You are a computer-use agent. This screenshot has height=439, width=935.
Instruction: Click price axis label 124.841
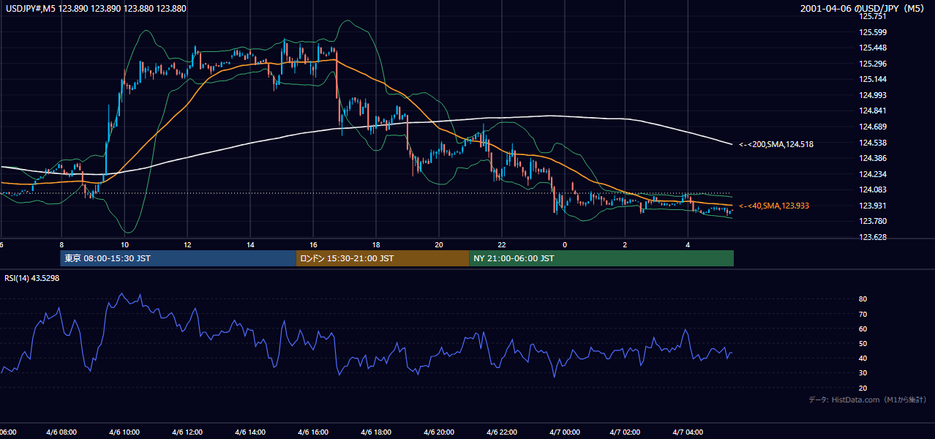[x=874, y=111]
